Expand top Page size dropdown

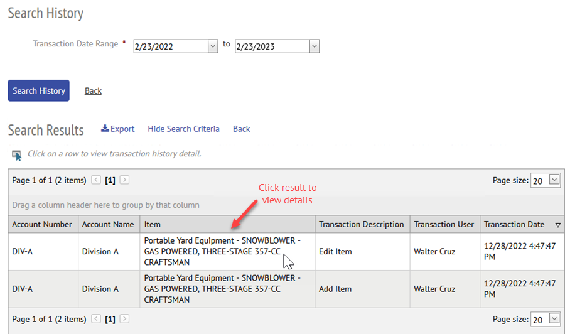(x=554, y=179)
